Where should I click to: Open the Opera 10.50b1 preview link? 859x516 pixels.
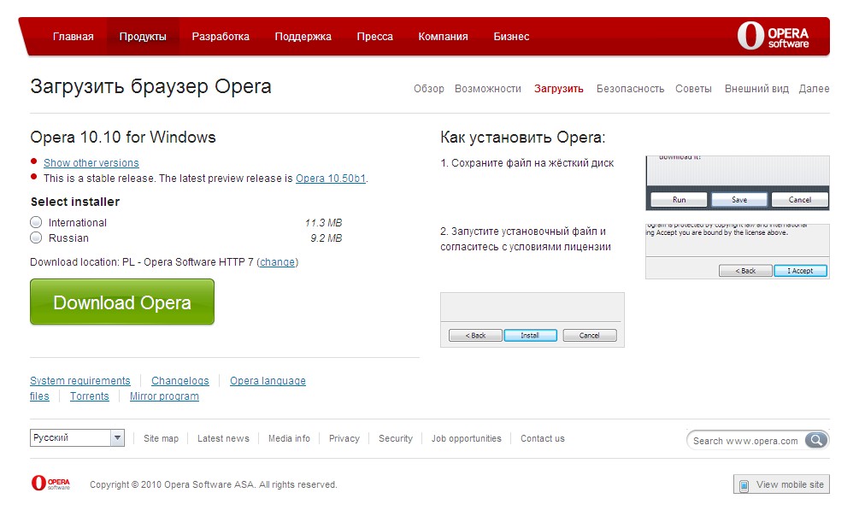331,179
